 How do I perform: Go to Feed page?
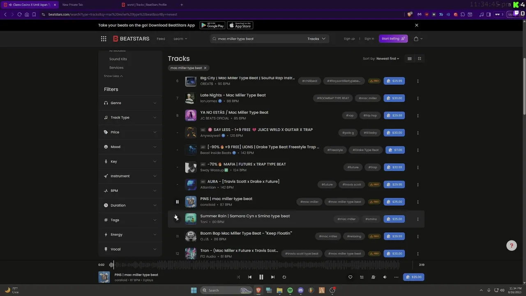click(161, 39)
